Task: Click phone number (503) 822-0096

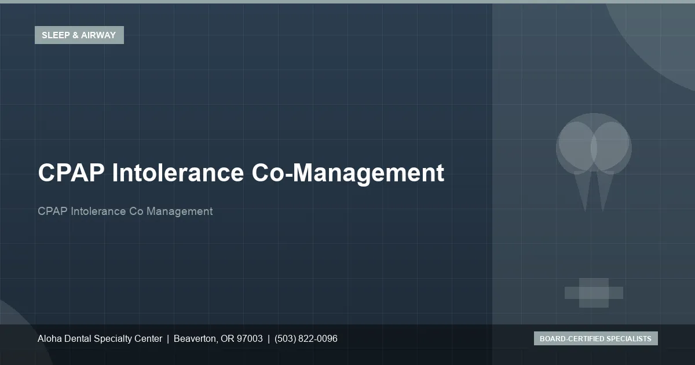Action: [306, 339]
